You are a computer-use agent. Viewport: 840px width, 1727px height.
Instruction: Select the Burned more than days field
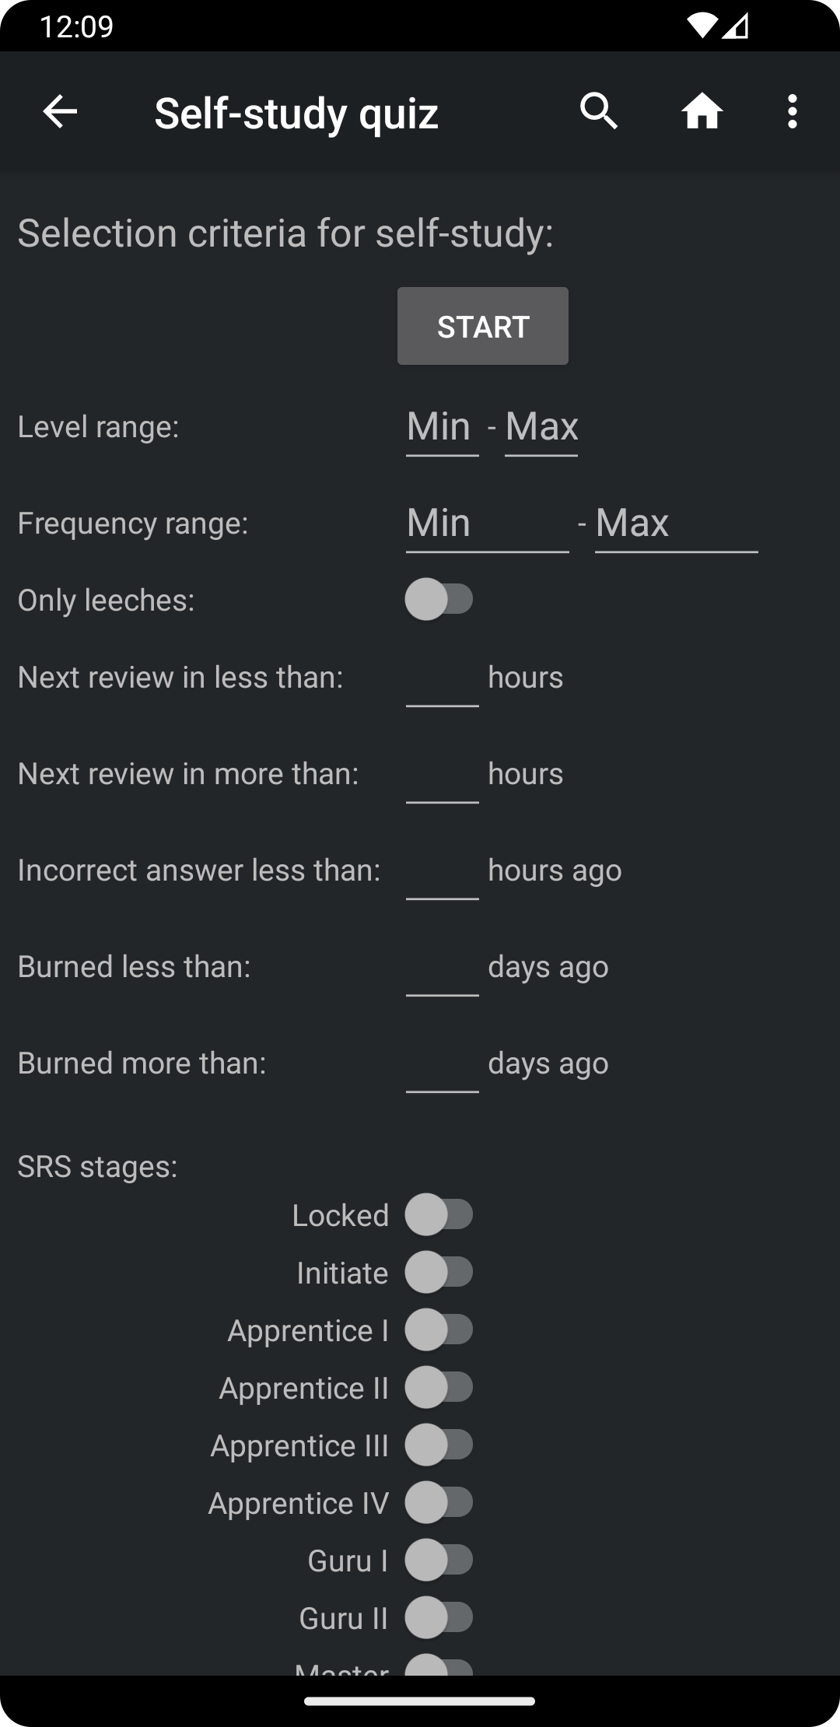(442, 1064)
